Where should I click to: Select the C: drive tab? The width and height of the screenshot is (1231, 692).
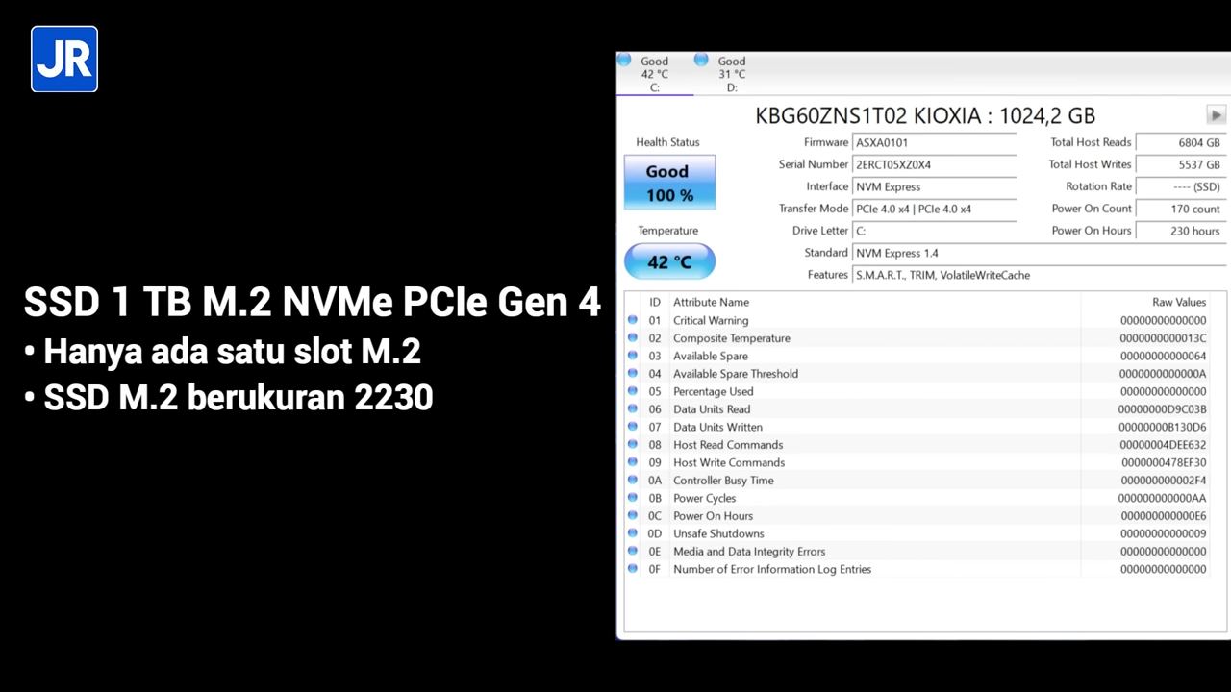(x=655, y=72)
